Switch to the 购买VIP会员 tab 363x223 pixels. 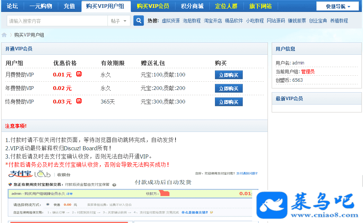[x=153, y=6]
